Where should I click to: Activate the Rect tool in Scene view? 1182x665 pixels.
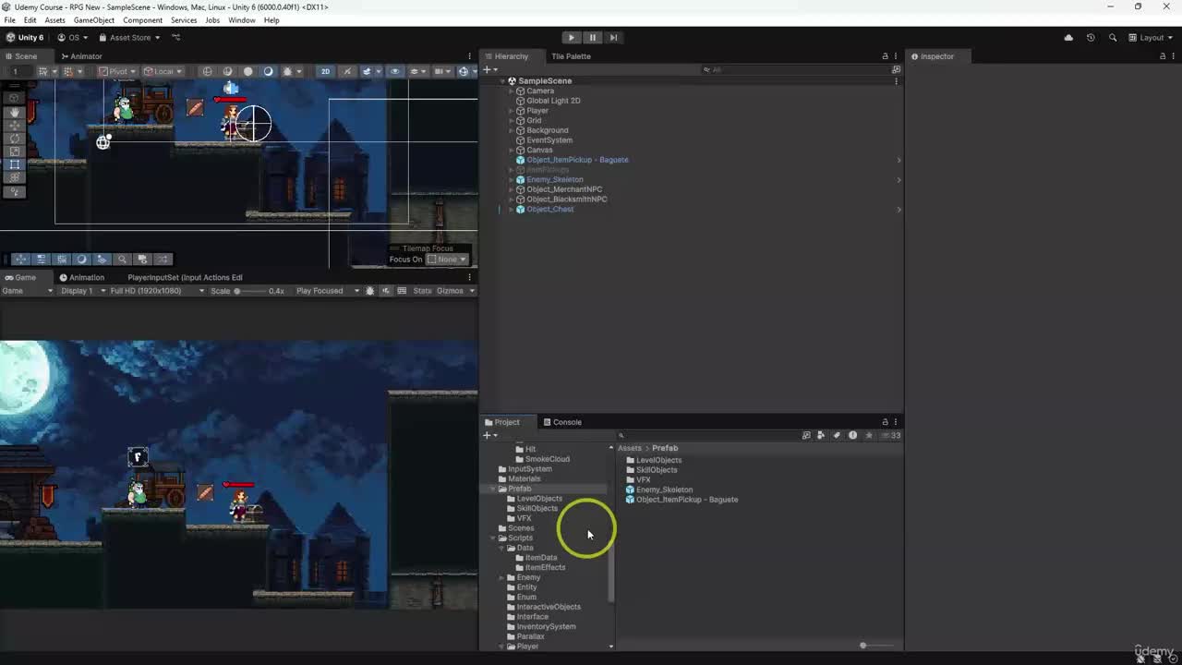(x=15, y=164)
